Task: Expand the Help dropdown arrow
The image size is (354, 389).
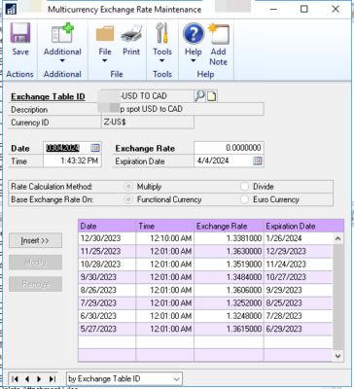Action: tap(194, 60)
